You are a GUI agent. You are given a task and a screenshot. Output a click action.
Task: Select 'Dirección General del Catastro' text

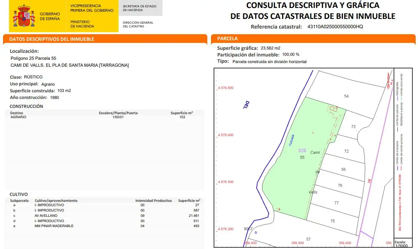tap(138, 25)
